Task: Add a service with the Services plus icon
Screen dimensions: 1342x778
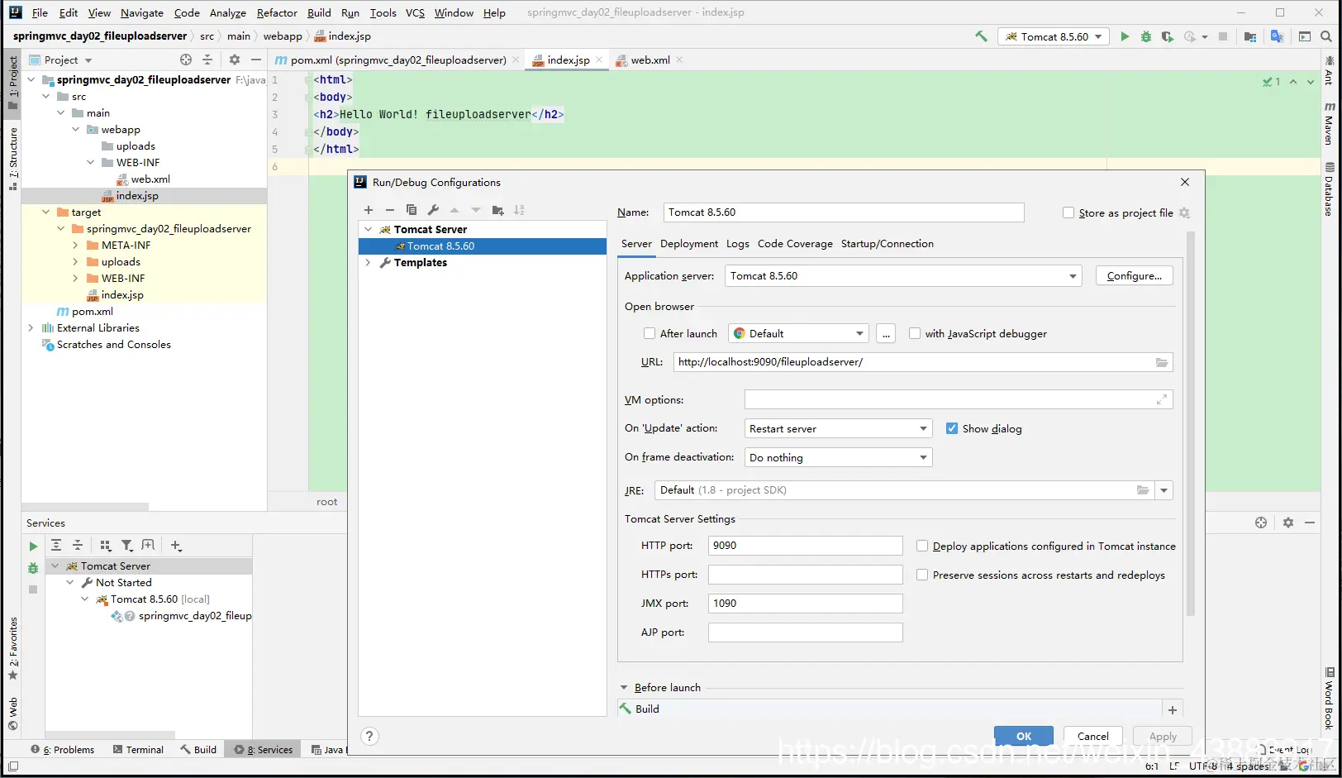Action: [x=176, y=545]
